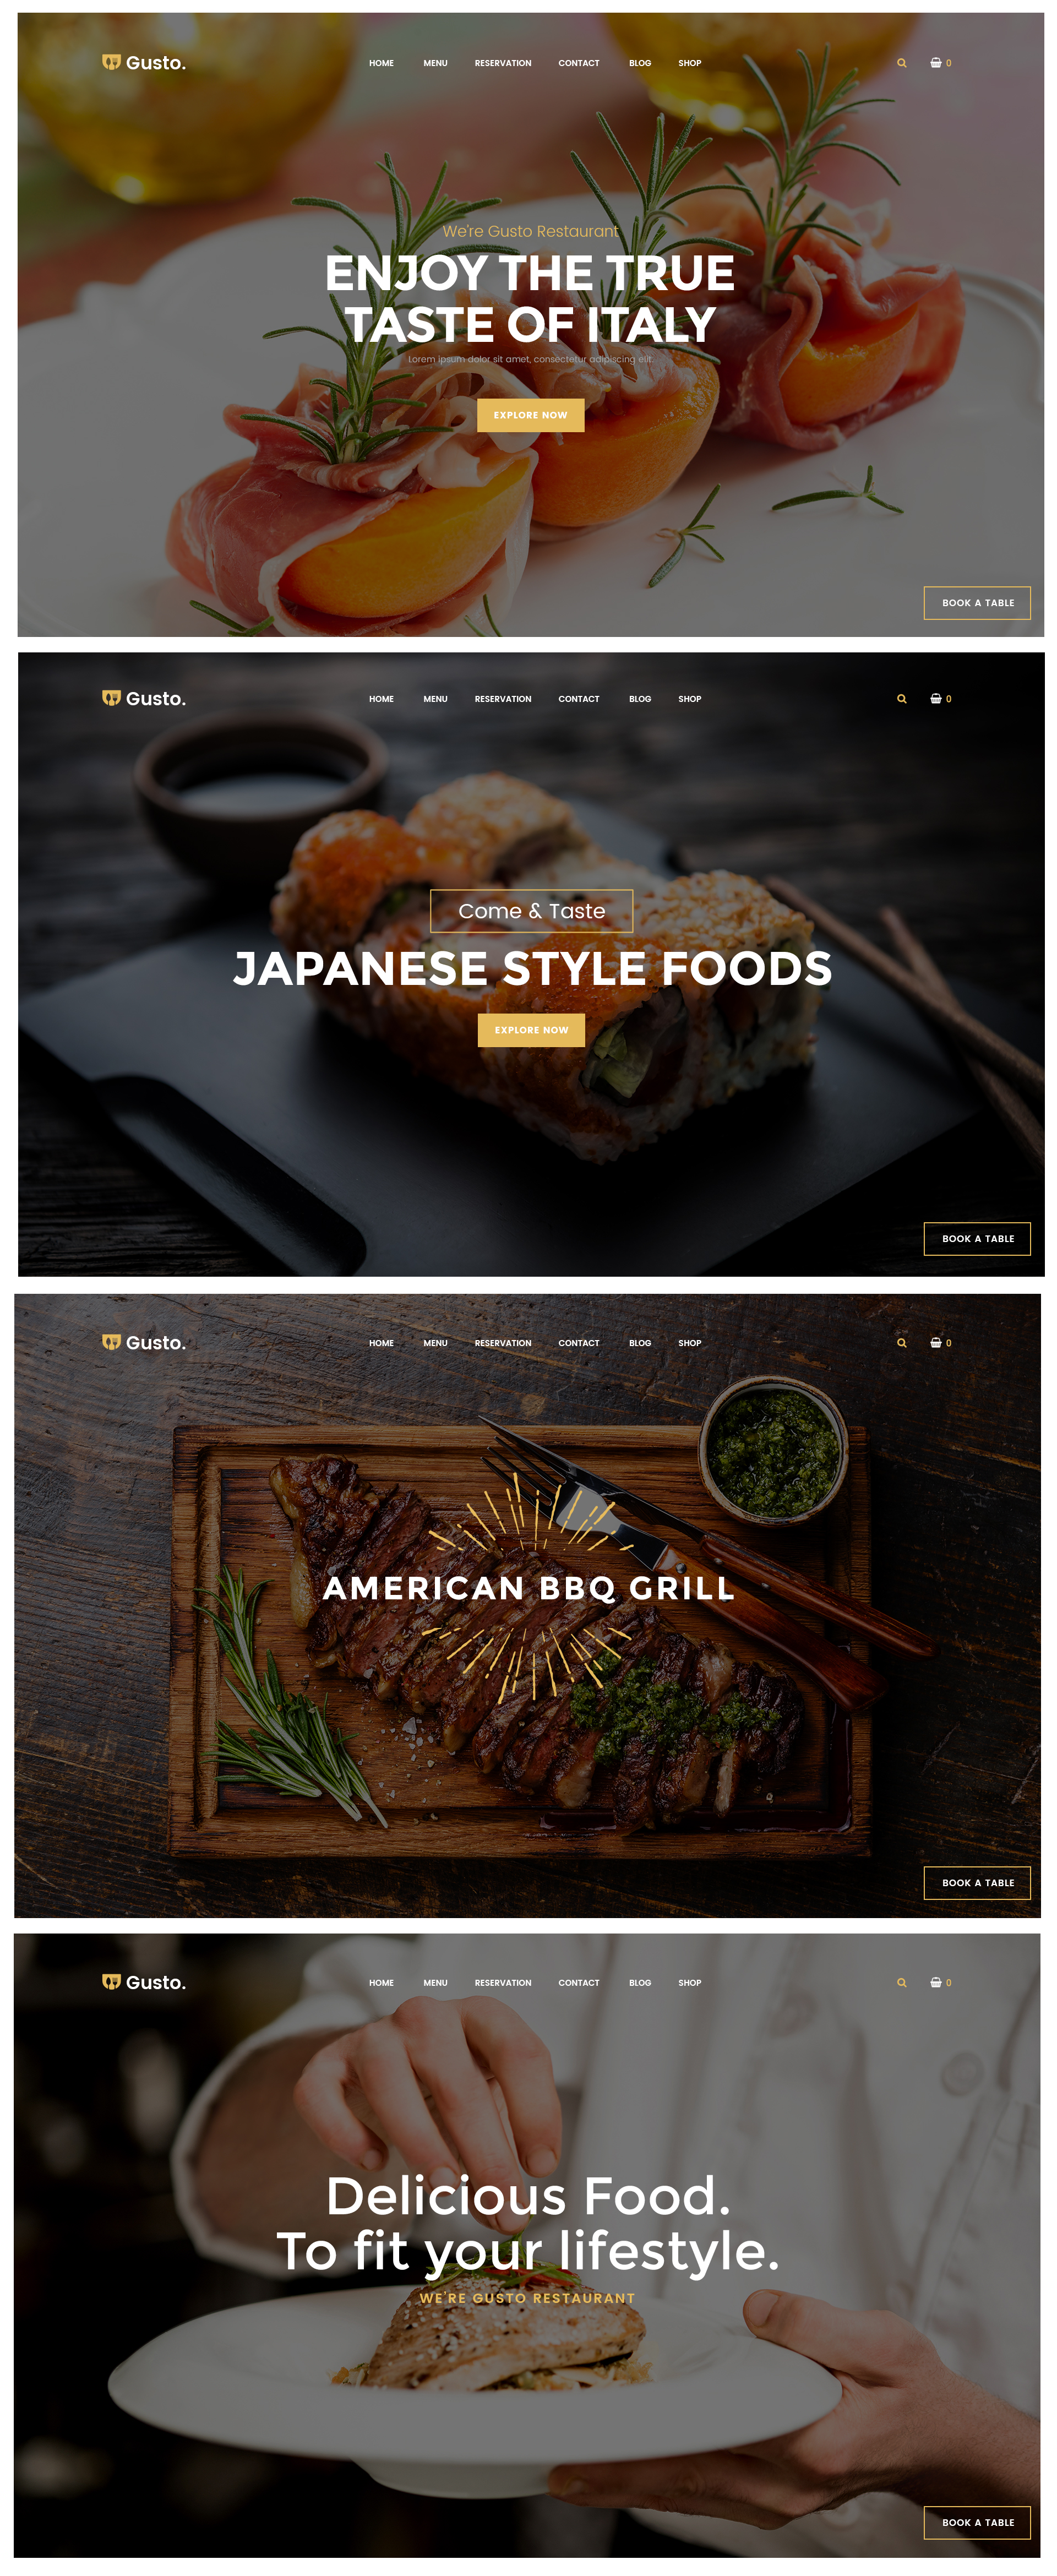The width and height of the screenshot is (1057, 2576).
Task: Click the search icon above the Japanese foods banner
Action: pos(901,699)
